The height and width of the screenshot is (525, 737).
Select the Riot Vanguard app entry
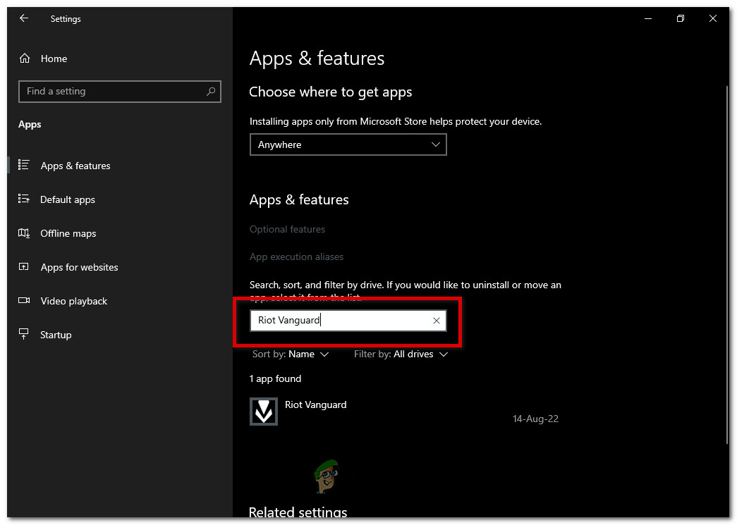coord(315,404)
